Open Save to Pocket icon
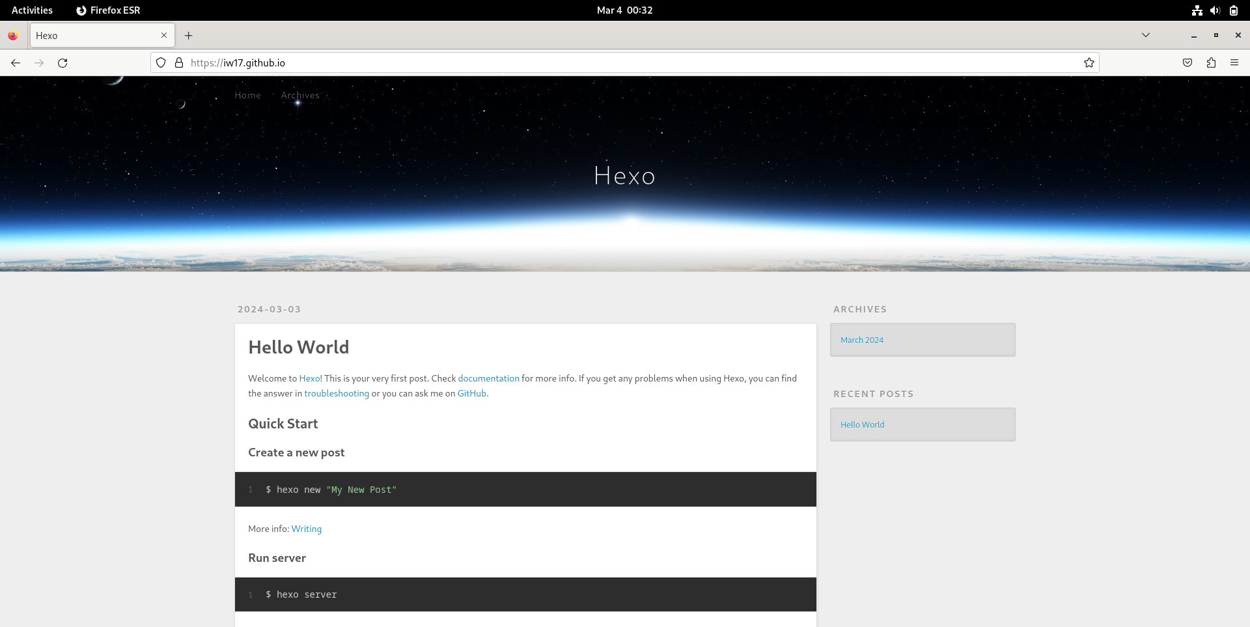Image resolution: width=1250 pixels, height=627 pixels. click(1187, 63)
